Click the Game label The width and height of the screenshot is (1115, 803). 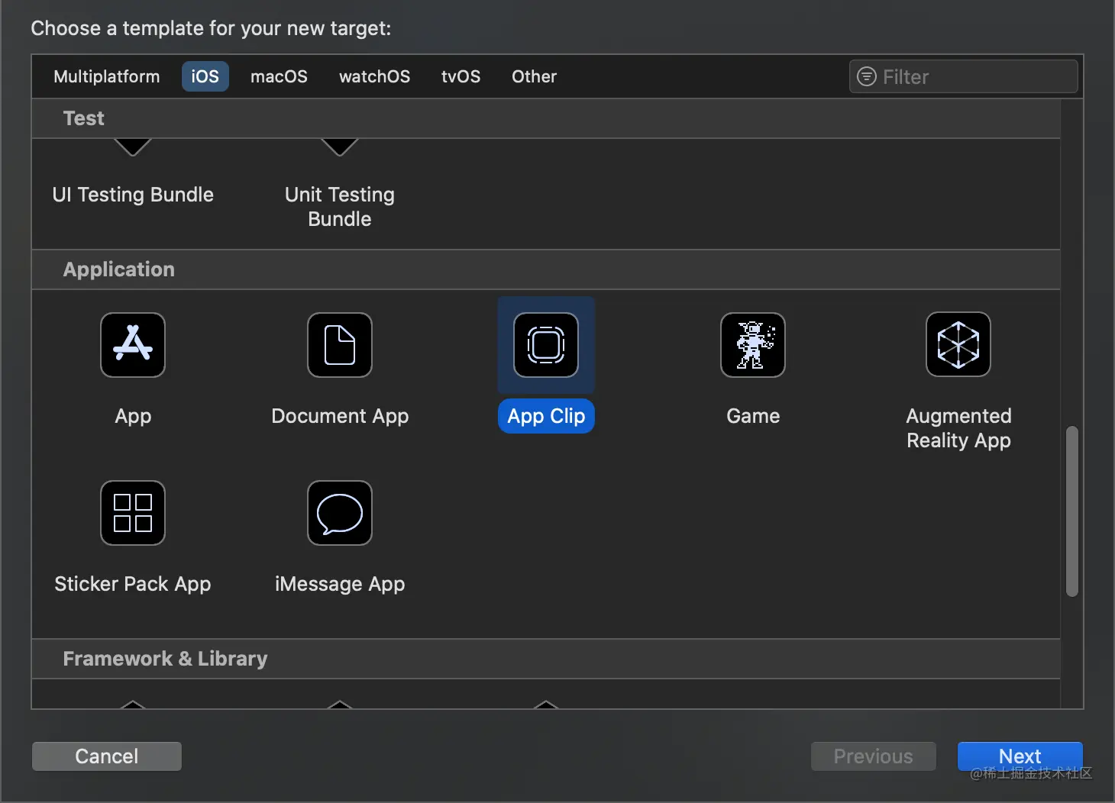click(x=753, y=416)
